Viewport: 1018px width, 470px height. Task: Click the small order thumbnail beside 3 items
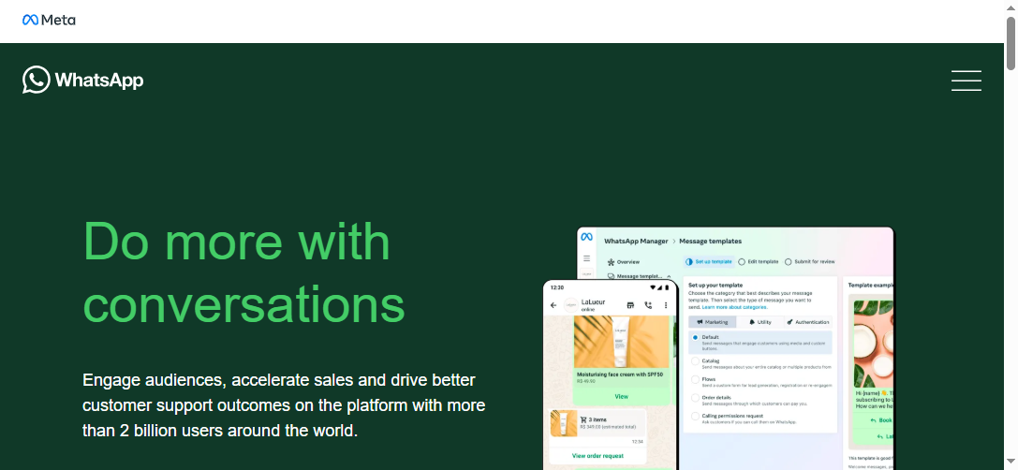point(564,423)
